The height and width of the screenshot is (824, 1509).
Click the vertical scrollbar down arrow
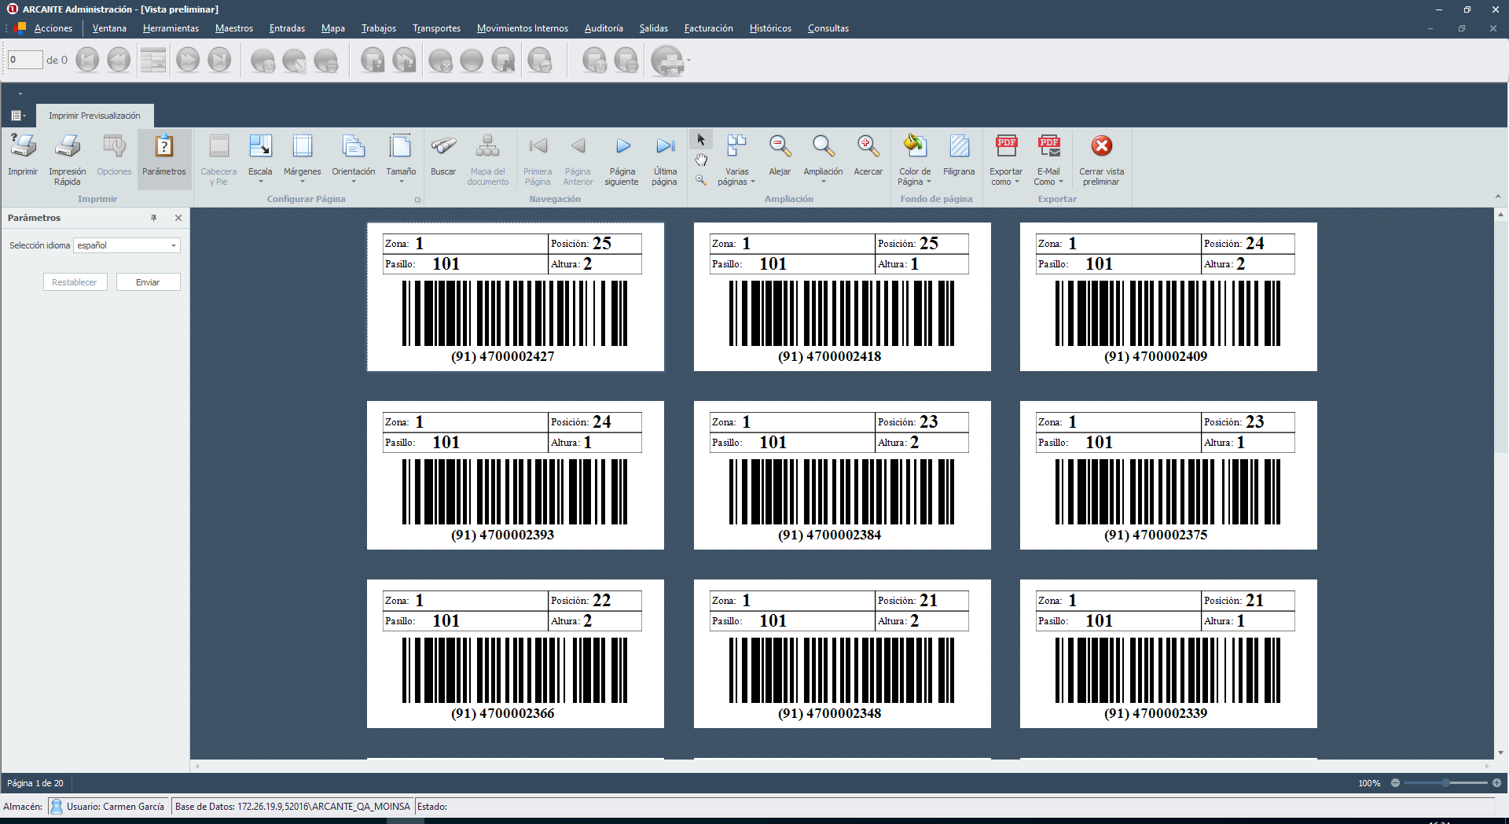[x=1500, y=752]
